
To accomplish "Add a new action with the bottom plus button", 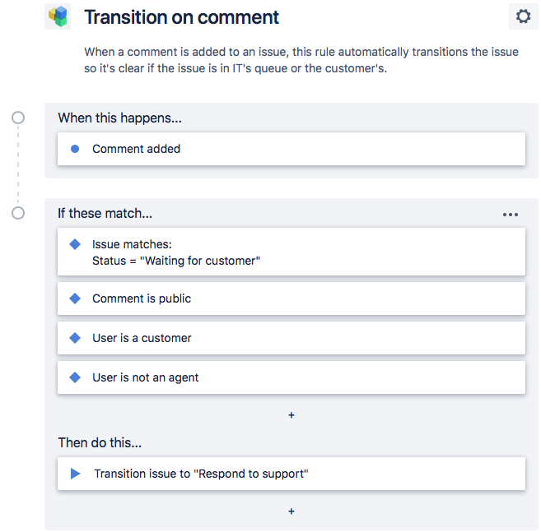I will click(x=291, y=511).
